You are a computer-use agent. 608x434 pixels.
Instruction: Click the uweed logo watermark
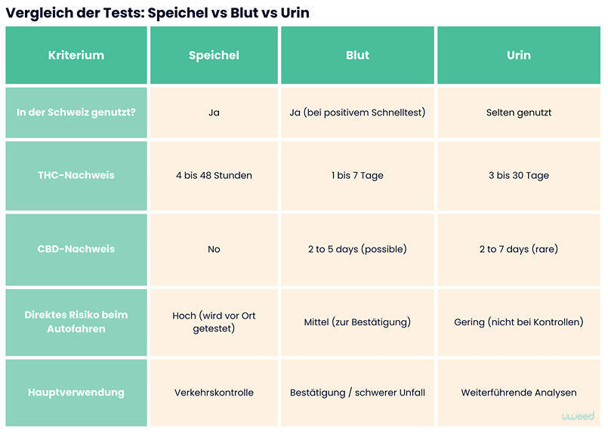pyautogui.click(x=578, y=416)
